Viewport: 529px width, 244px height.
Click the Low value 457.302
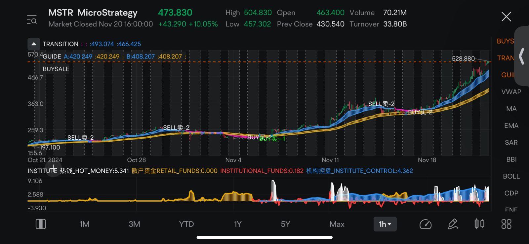point(257,24)
